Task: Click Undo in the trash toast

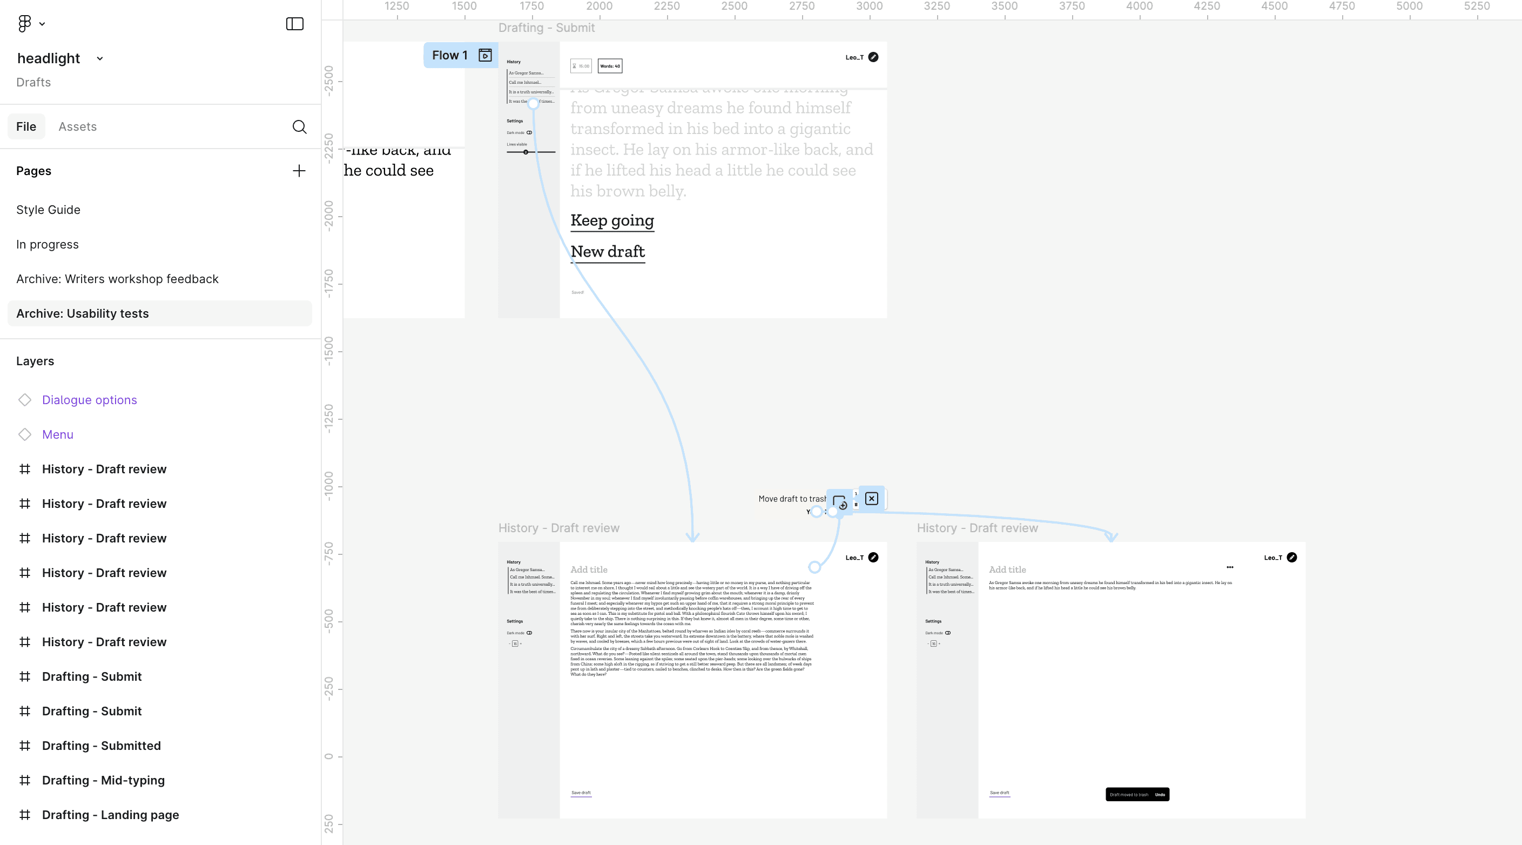Action: [1160, 795]
